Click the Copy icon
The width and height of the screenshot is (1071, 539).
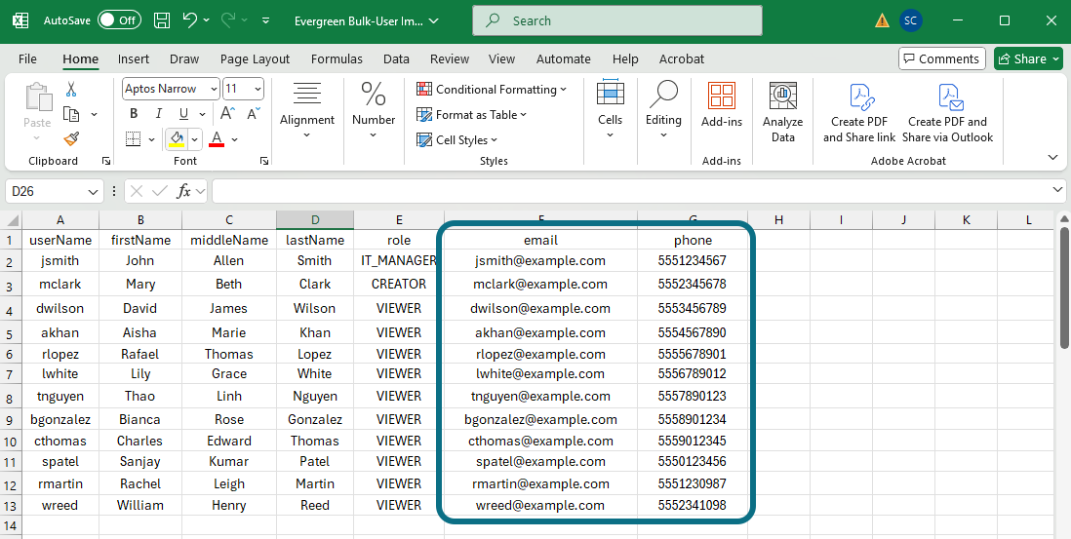tap(71, 114)
